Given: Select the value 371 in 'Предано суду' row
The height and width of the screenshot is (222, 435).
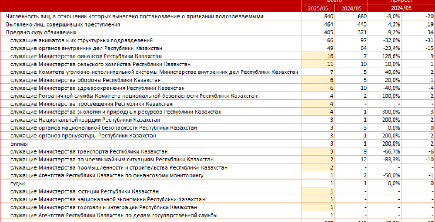Looking at the screenshot, I should point(362,33).
